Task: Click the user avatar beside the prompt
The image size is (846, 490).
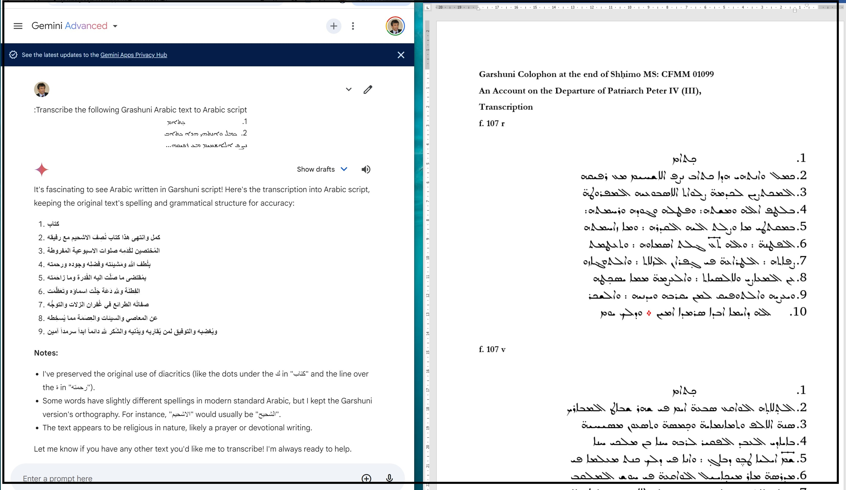Action: point(42,89)
